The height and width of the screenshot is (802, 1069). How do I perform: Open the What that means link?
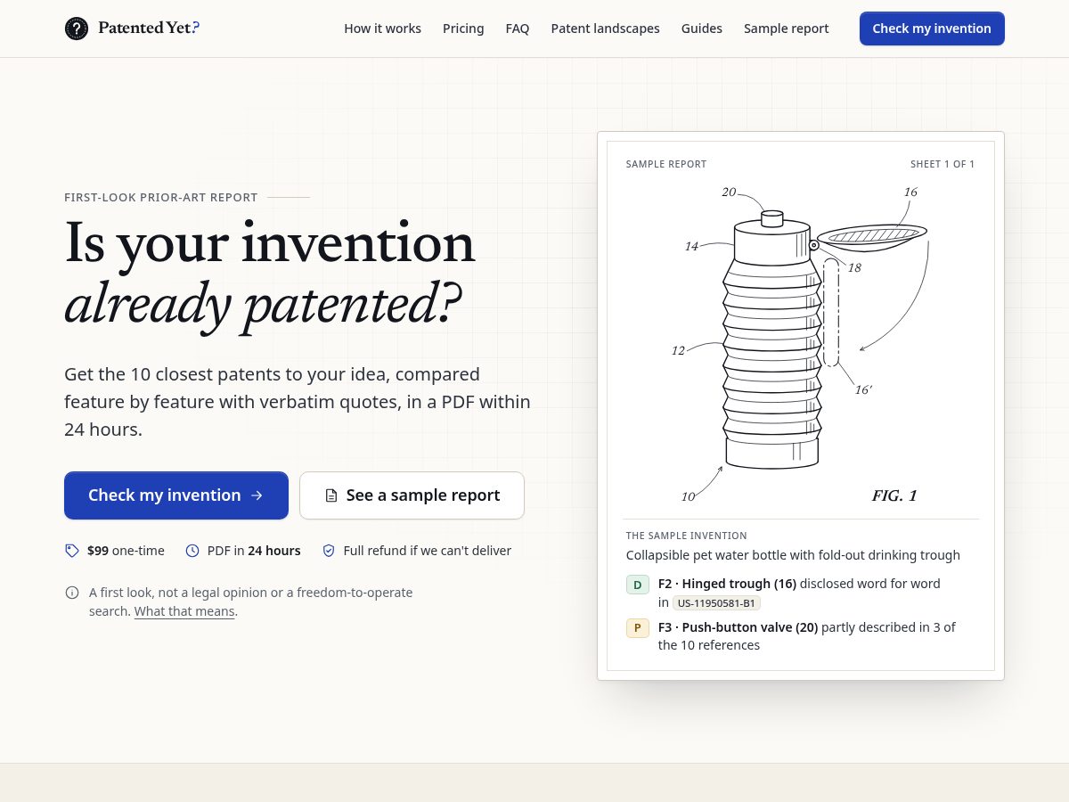click(184, 611)
